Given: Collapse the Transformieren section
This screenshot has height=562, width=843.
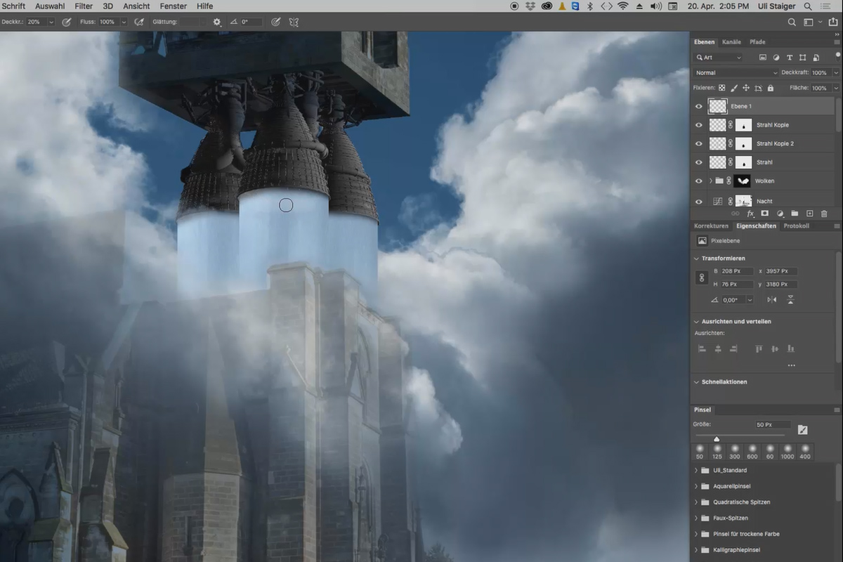Looking at the screenshot, I should point(697,259).
